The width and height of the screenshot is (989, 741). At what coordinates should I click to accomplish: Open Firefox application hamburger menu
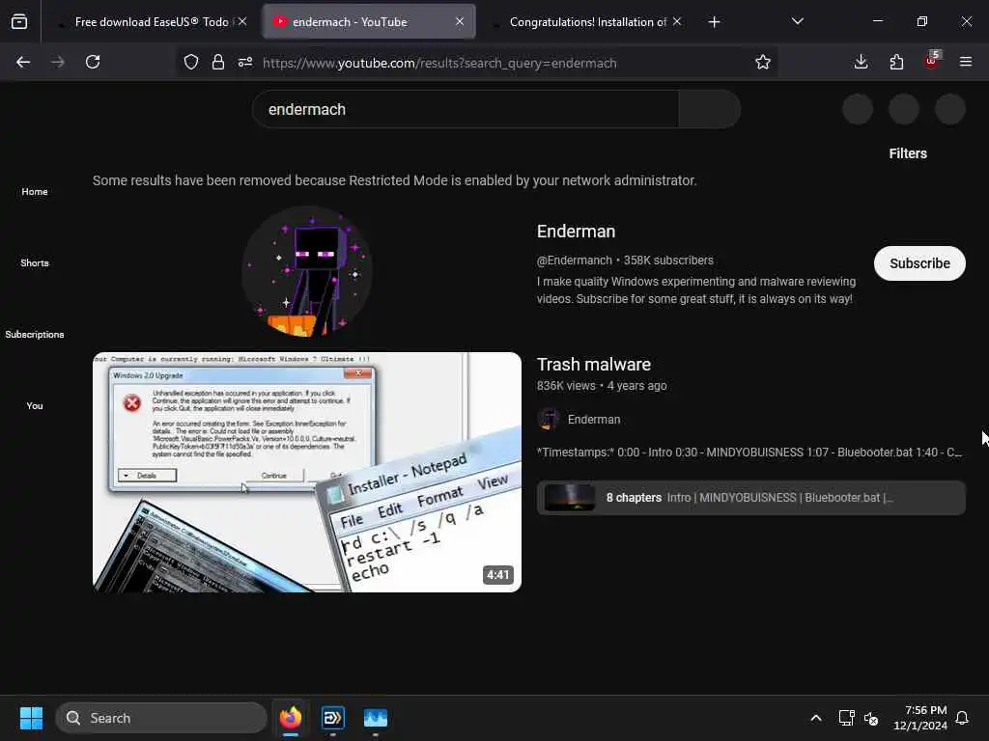tap(966, 62)
